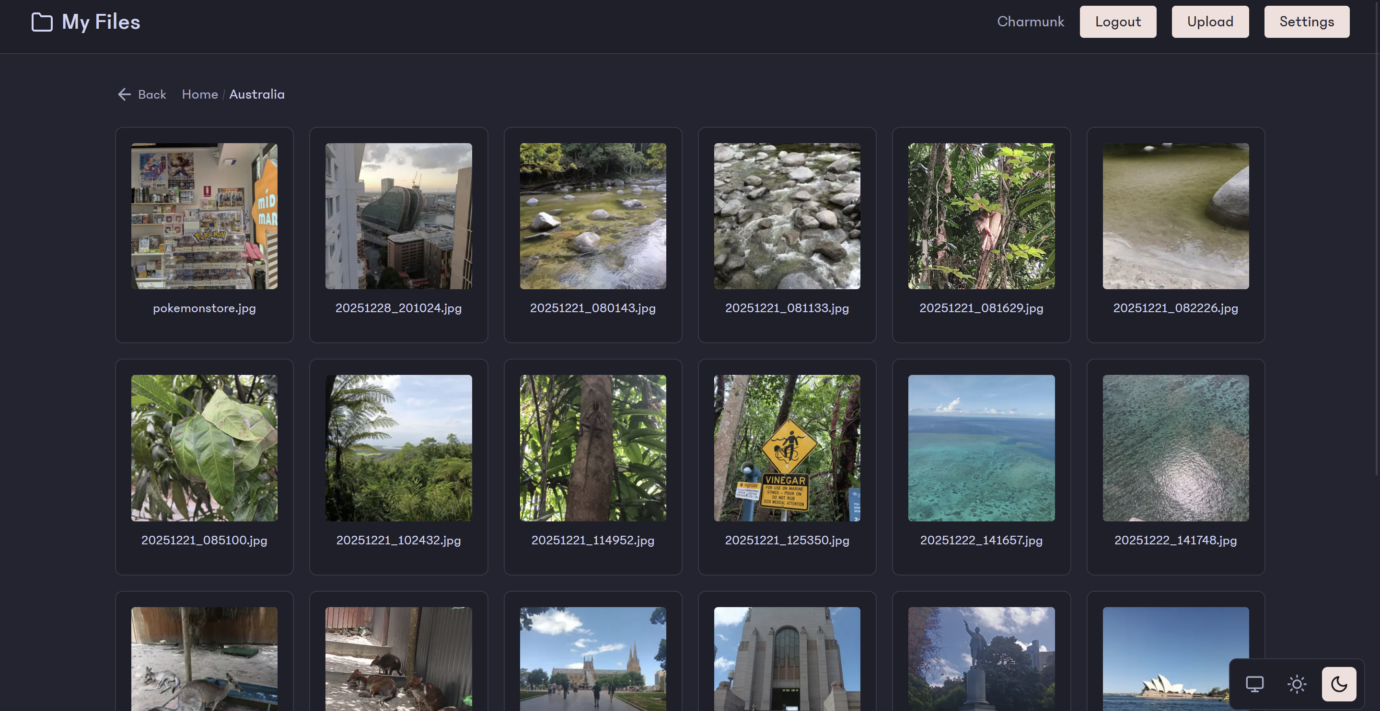Click the page vertical scrollbar
Image resolution: width=1380 pixels, height=711 pixels.
[1377, 241]
